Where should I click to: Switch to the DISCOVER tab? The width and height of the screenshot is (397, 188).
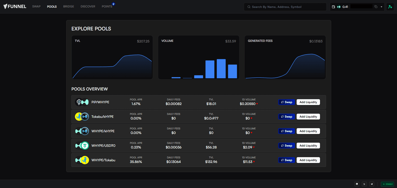[x=88, y=6]
